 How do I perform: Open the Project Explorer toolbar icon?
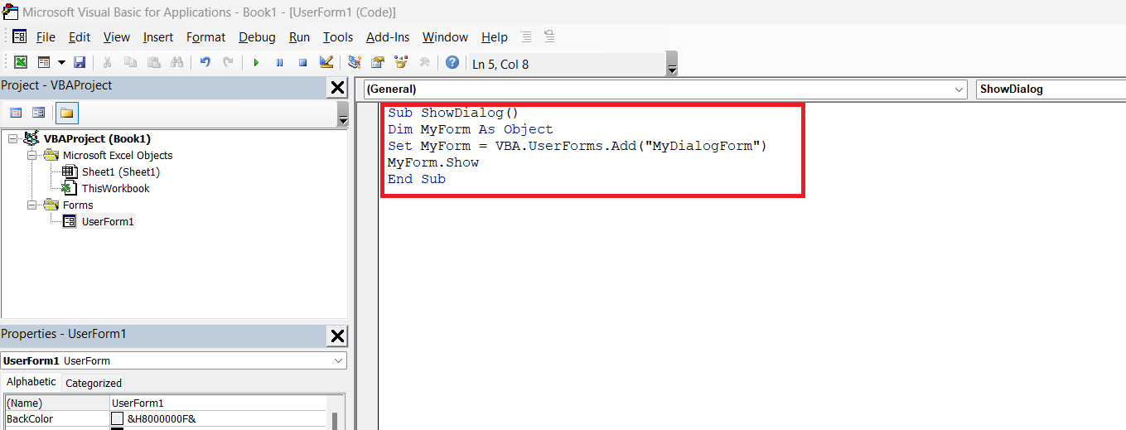(x=355, y=62)
